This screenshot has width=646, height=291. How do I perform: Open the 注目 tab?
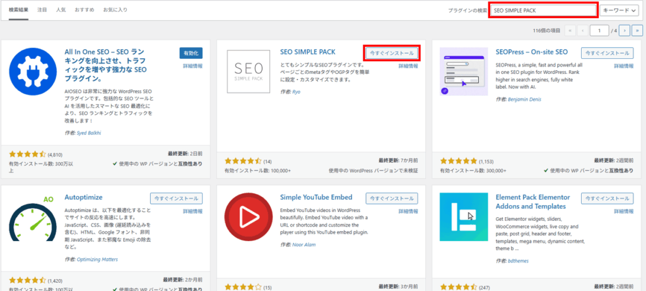click(42, 9)
